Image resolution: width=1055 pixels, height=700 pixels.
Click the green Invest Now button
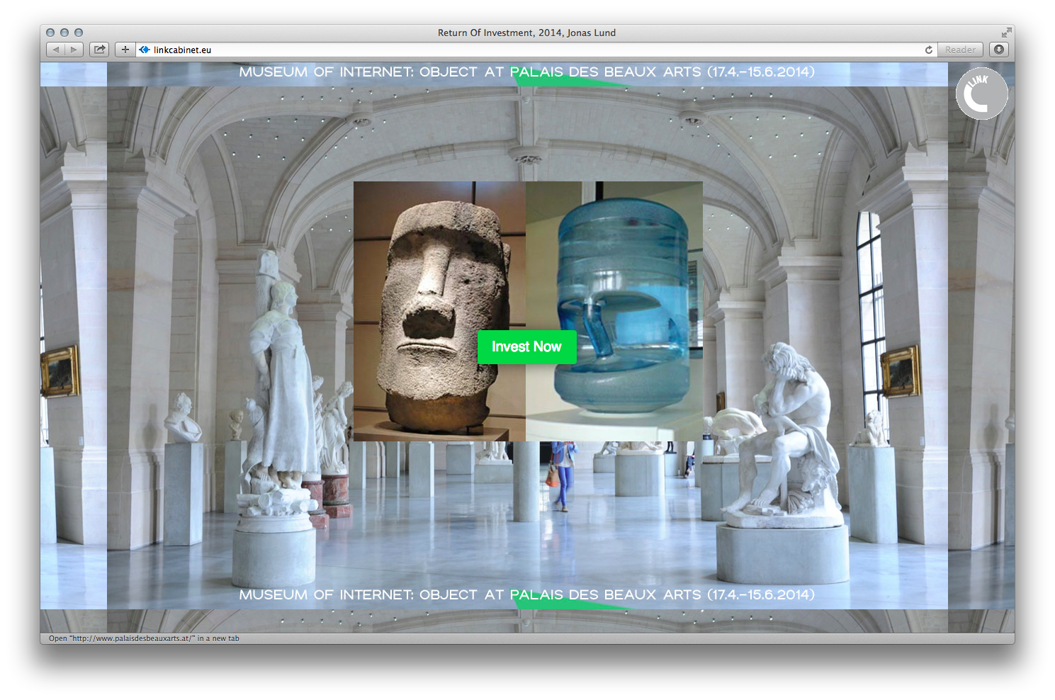click(526, 346)
